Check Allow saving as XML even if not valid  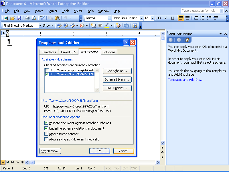(x=46, y=139)
